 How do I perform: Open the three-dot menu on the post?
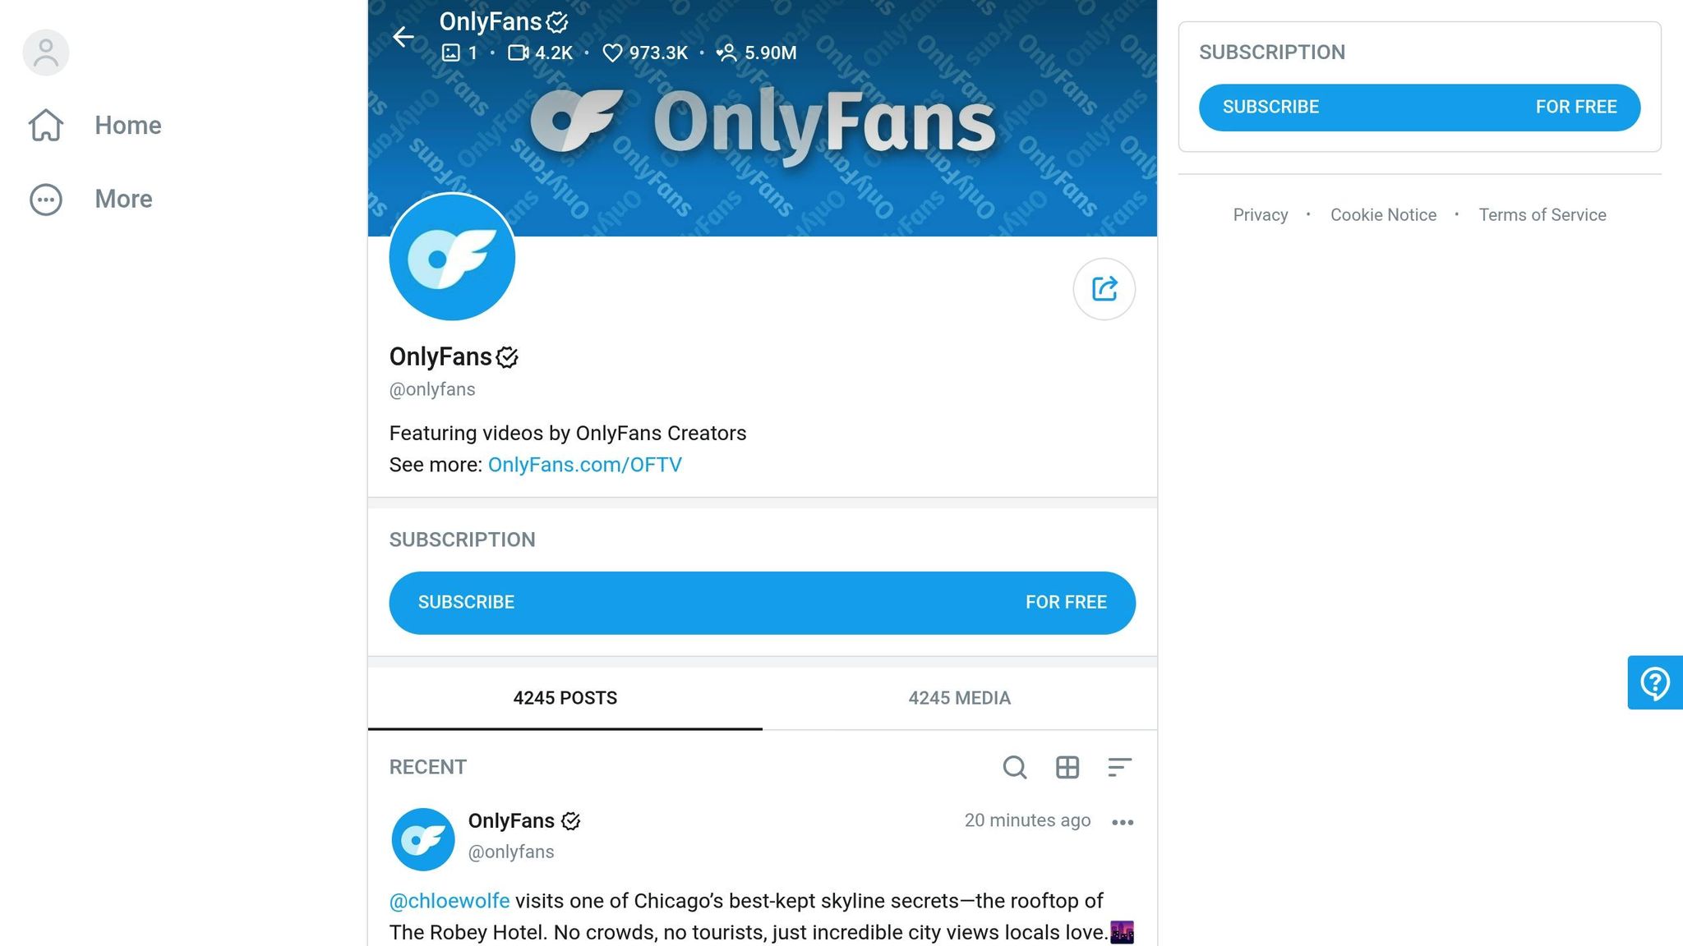click(1123, 821)
